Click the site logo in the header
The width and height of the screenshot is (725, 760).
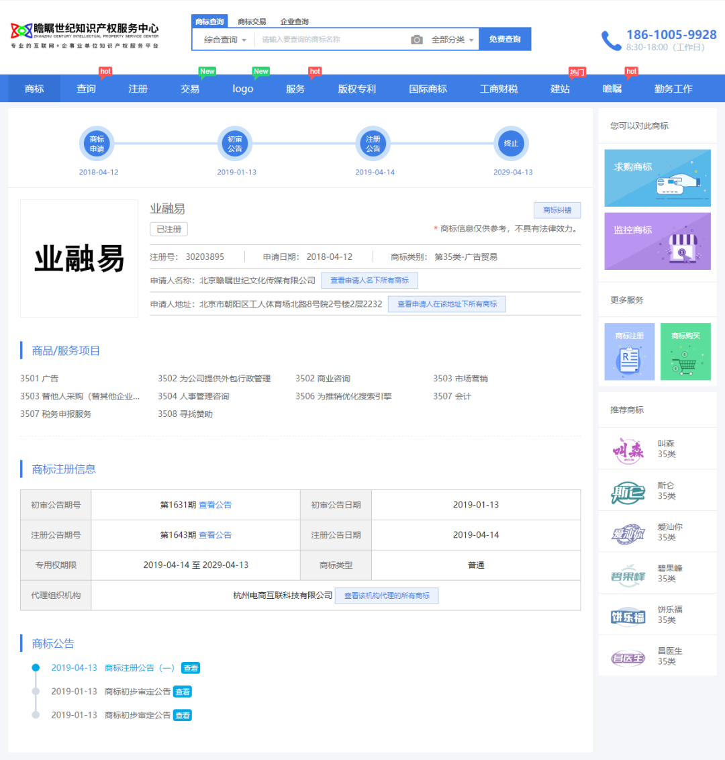click(x=85, y=34)
